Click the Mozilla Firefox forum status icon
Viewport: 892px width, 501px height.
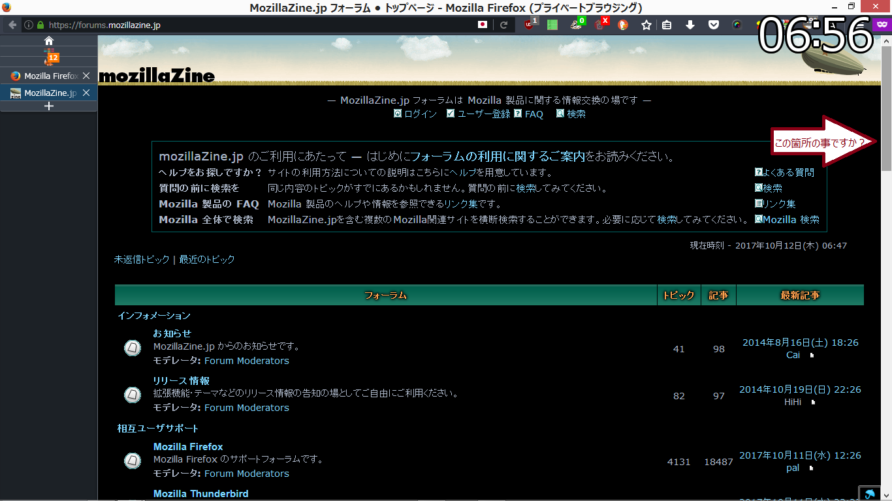(x=133, y=461)
